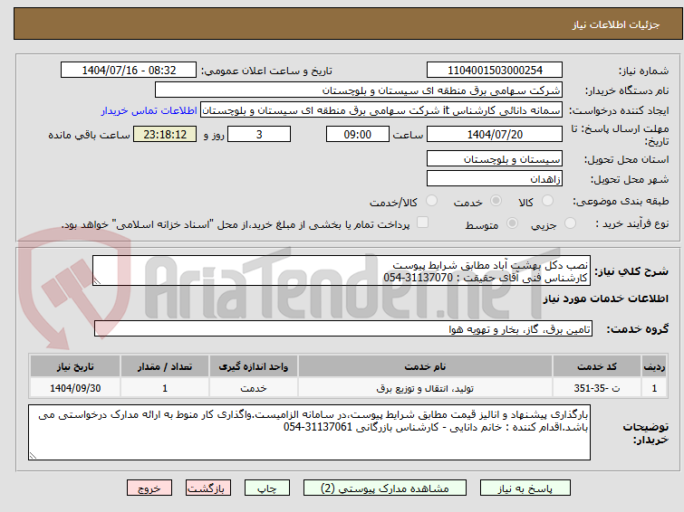Click service code cell ت -35-351
Viewport: 684px width, 512px height.
pos(596,388)
